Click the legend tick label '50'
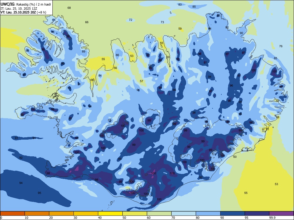 pyautogui.click(x=124, y=218)
